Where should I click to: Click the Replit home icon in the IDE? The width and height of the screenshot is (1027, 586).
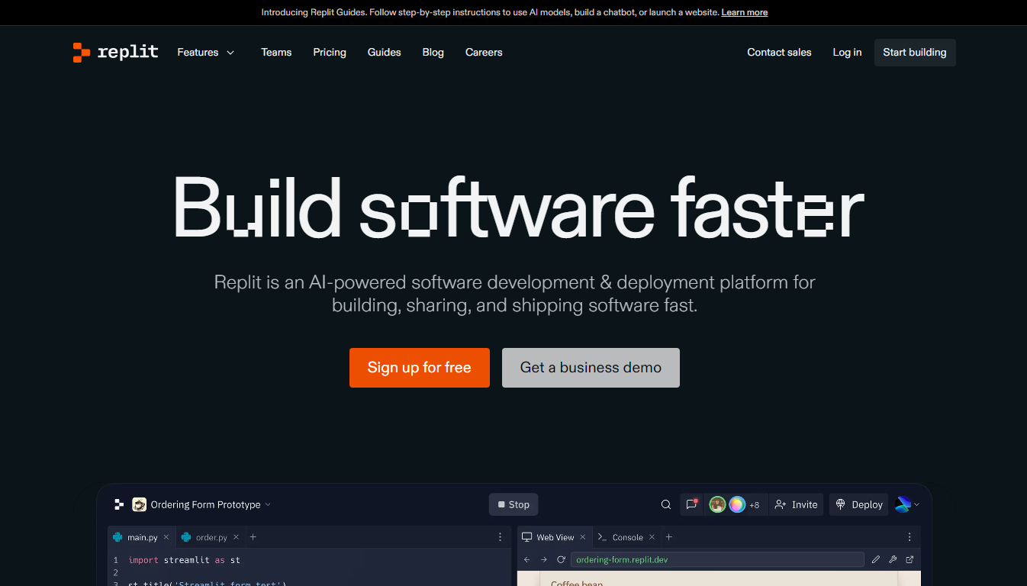[119, 504]
